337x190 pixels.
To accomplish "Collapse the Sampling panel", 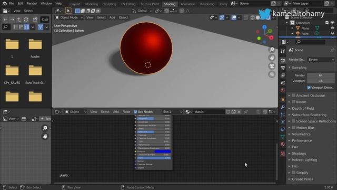I will (x=290, y=68).
